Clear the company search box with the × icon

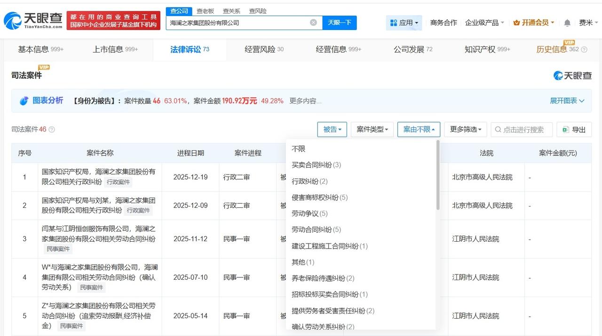click(x=312, y=22)
